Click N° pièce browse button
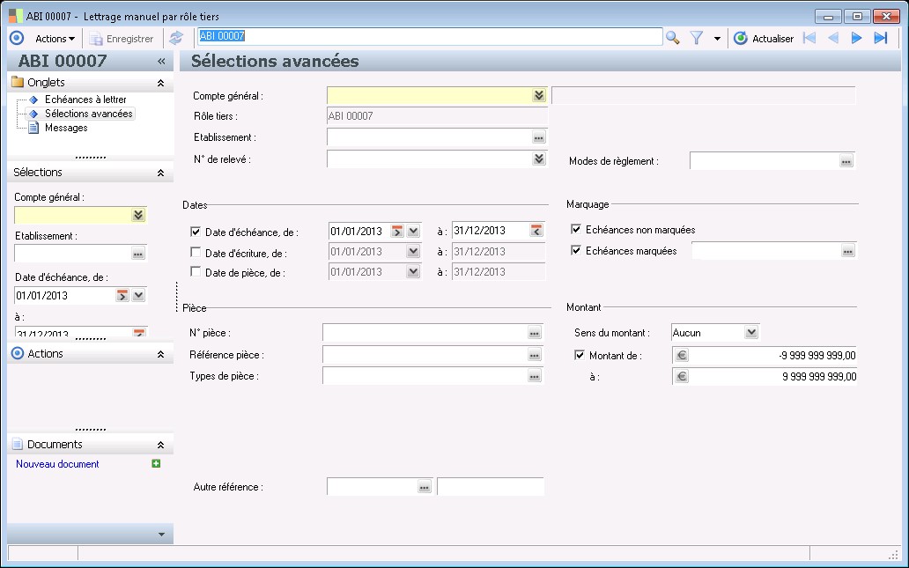Viewport: 909px width, 568px height. coord(534,333)
